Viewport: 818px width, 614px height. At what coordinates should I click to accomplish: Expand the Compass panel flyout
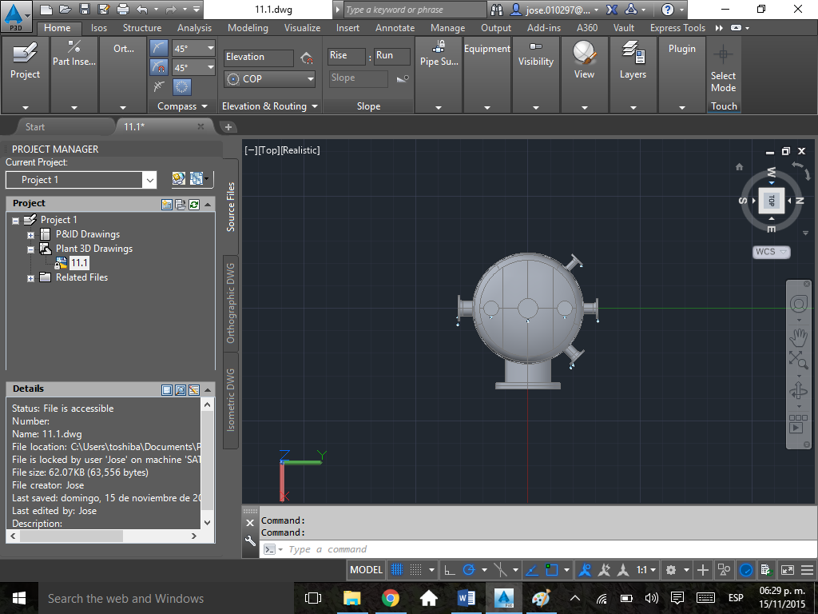(183, 106)
